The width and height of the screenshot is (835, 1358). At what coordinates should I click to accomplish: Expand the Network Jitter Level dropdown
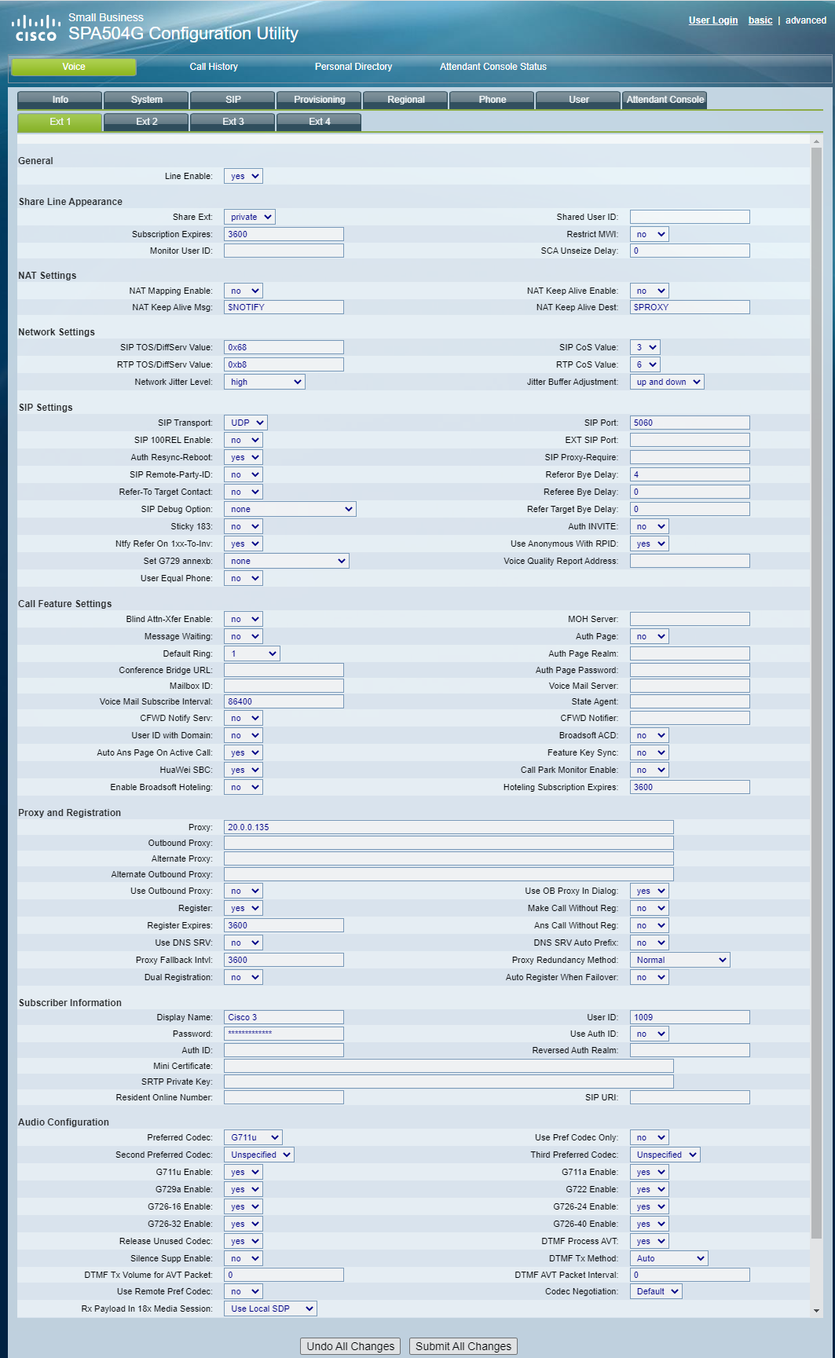click(265, 382)
